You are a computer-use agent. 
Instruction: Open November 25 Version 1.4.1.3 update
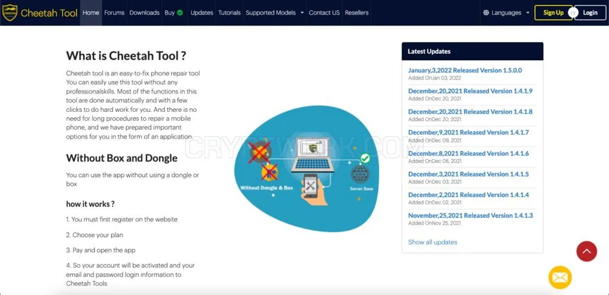(470, 215)
